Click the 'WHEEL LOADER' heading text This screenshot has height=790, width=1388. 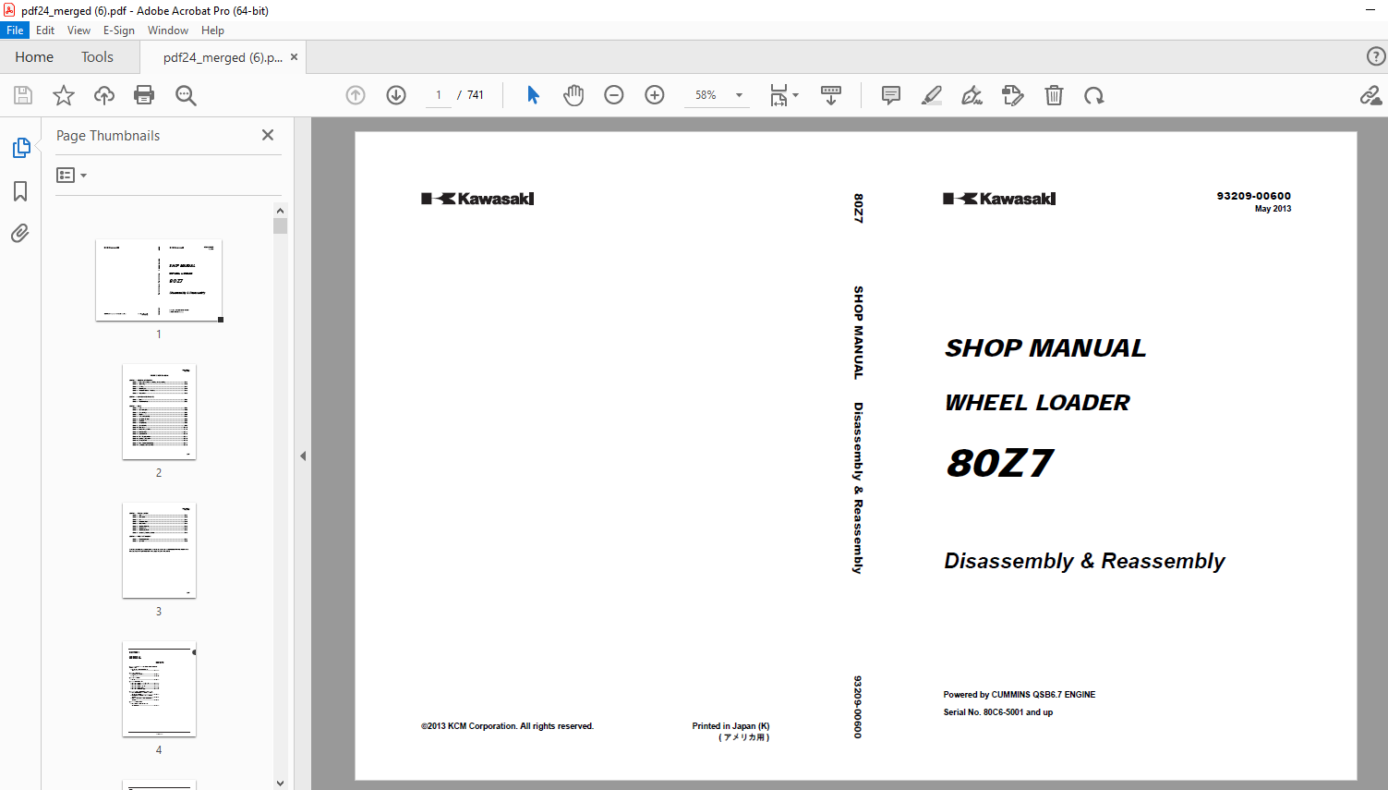coord(1037,403)
